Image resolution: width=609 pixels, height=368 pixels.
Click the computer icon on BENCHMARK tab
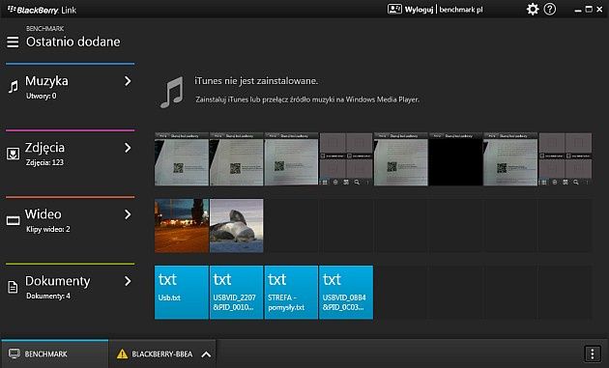(x=14, y=354)
